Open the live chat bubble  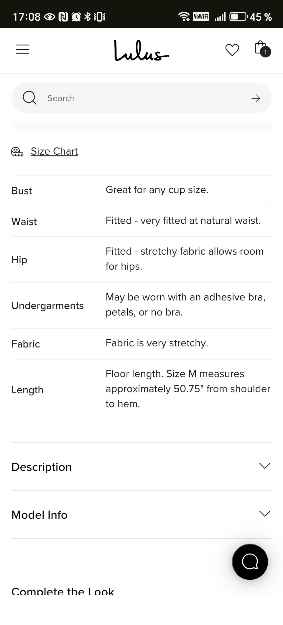point(250,562)
